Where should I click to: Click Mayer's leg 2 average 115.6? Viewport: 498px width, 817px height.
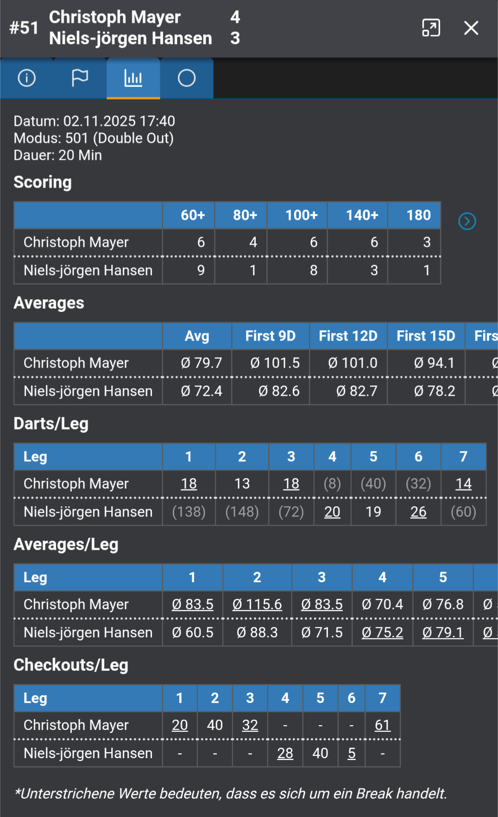coord(257,604)
